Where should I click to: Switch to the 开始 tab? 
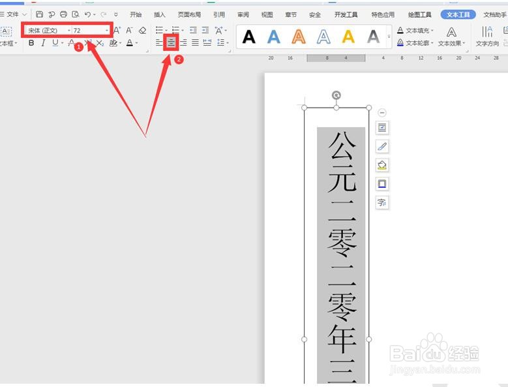(x=136, y=14)
